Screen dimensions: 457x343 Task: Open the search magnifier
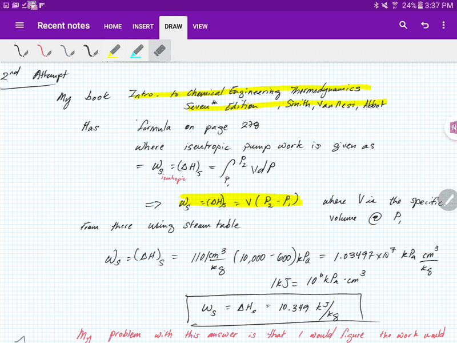(x=403, y=25)
